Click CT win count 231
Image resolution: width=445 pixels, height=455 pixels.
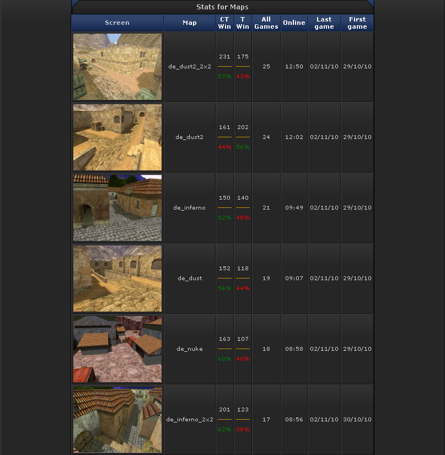tap(224, 57)
